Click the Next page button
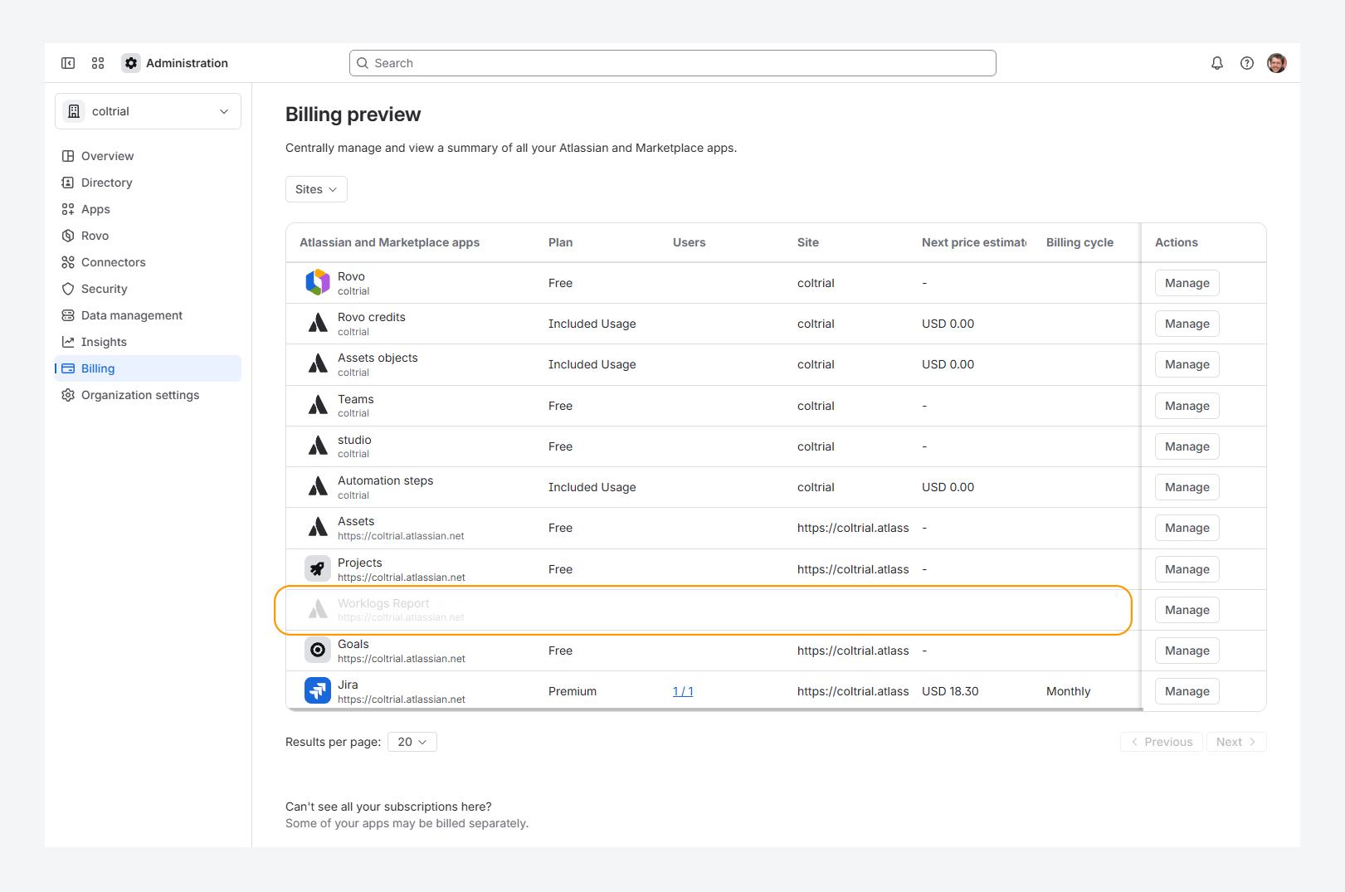1345x892 pixels. pos(1236,742)
